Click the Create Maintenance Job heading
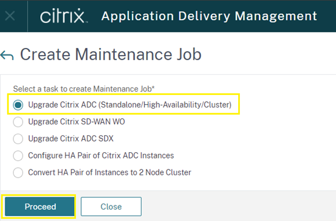 click(x=111, y=54)
